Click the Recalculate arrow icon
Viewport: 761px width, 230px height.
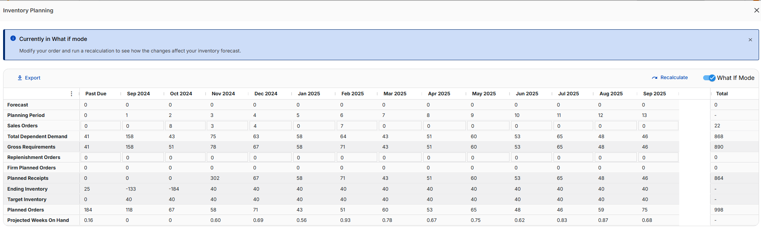(x=655, y=78)
